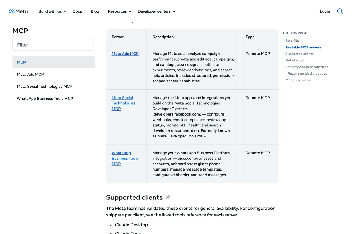
Task: Jump to Security and best practices
Action: [307, 67]
